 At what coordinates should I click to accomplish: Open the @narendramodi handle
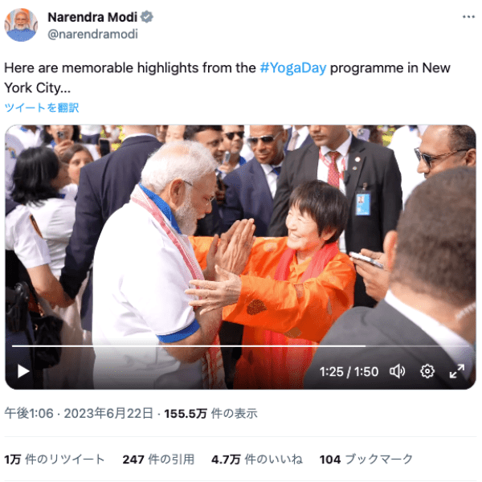point(92,34)
